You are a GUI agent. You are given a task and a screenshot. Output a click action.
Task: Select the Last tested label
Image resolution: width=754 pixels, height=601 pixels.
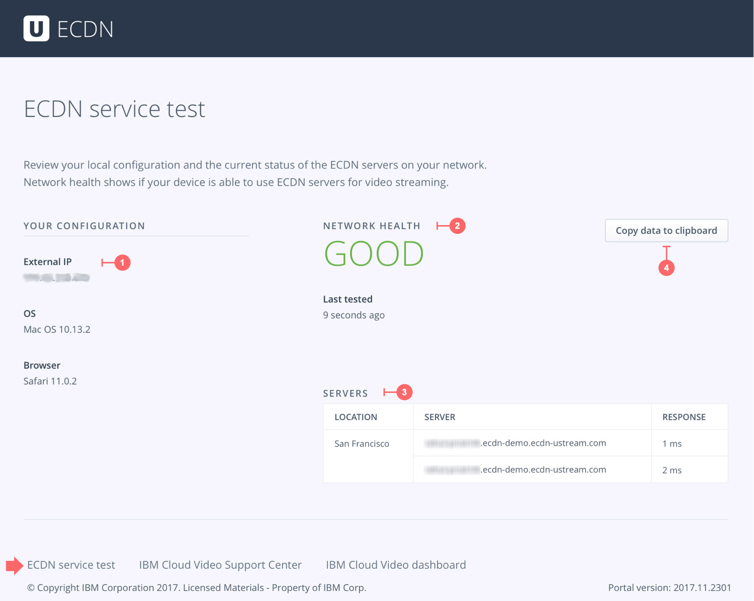point(347,299)
